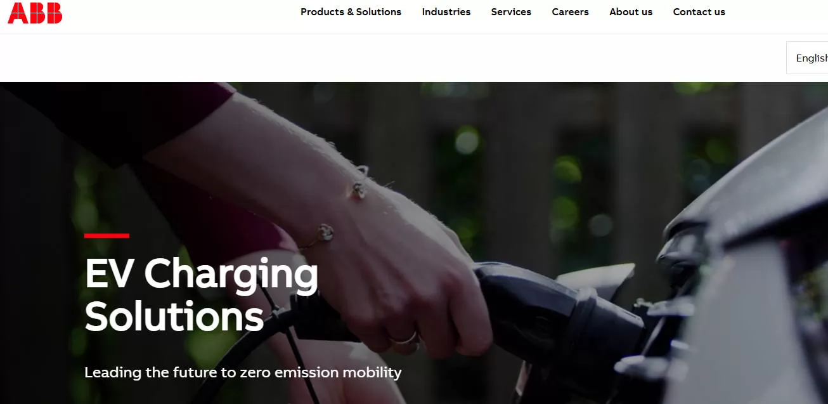Click the red ABB logo
The image size is (828, 404).
(x=35, y=13)
